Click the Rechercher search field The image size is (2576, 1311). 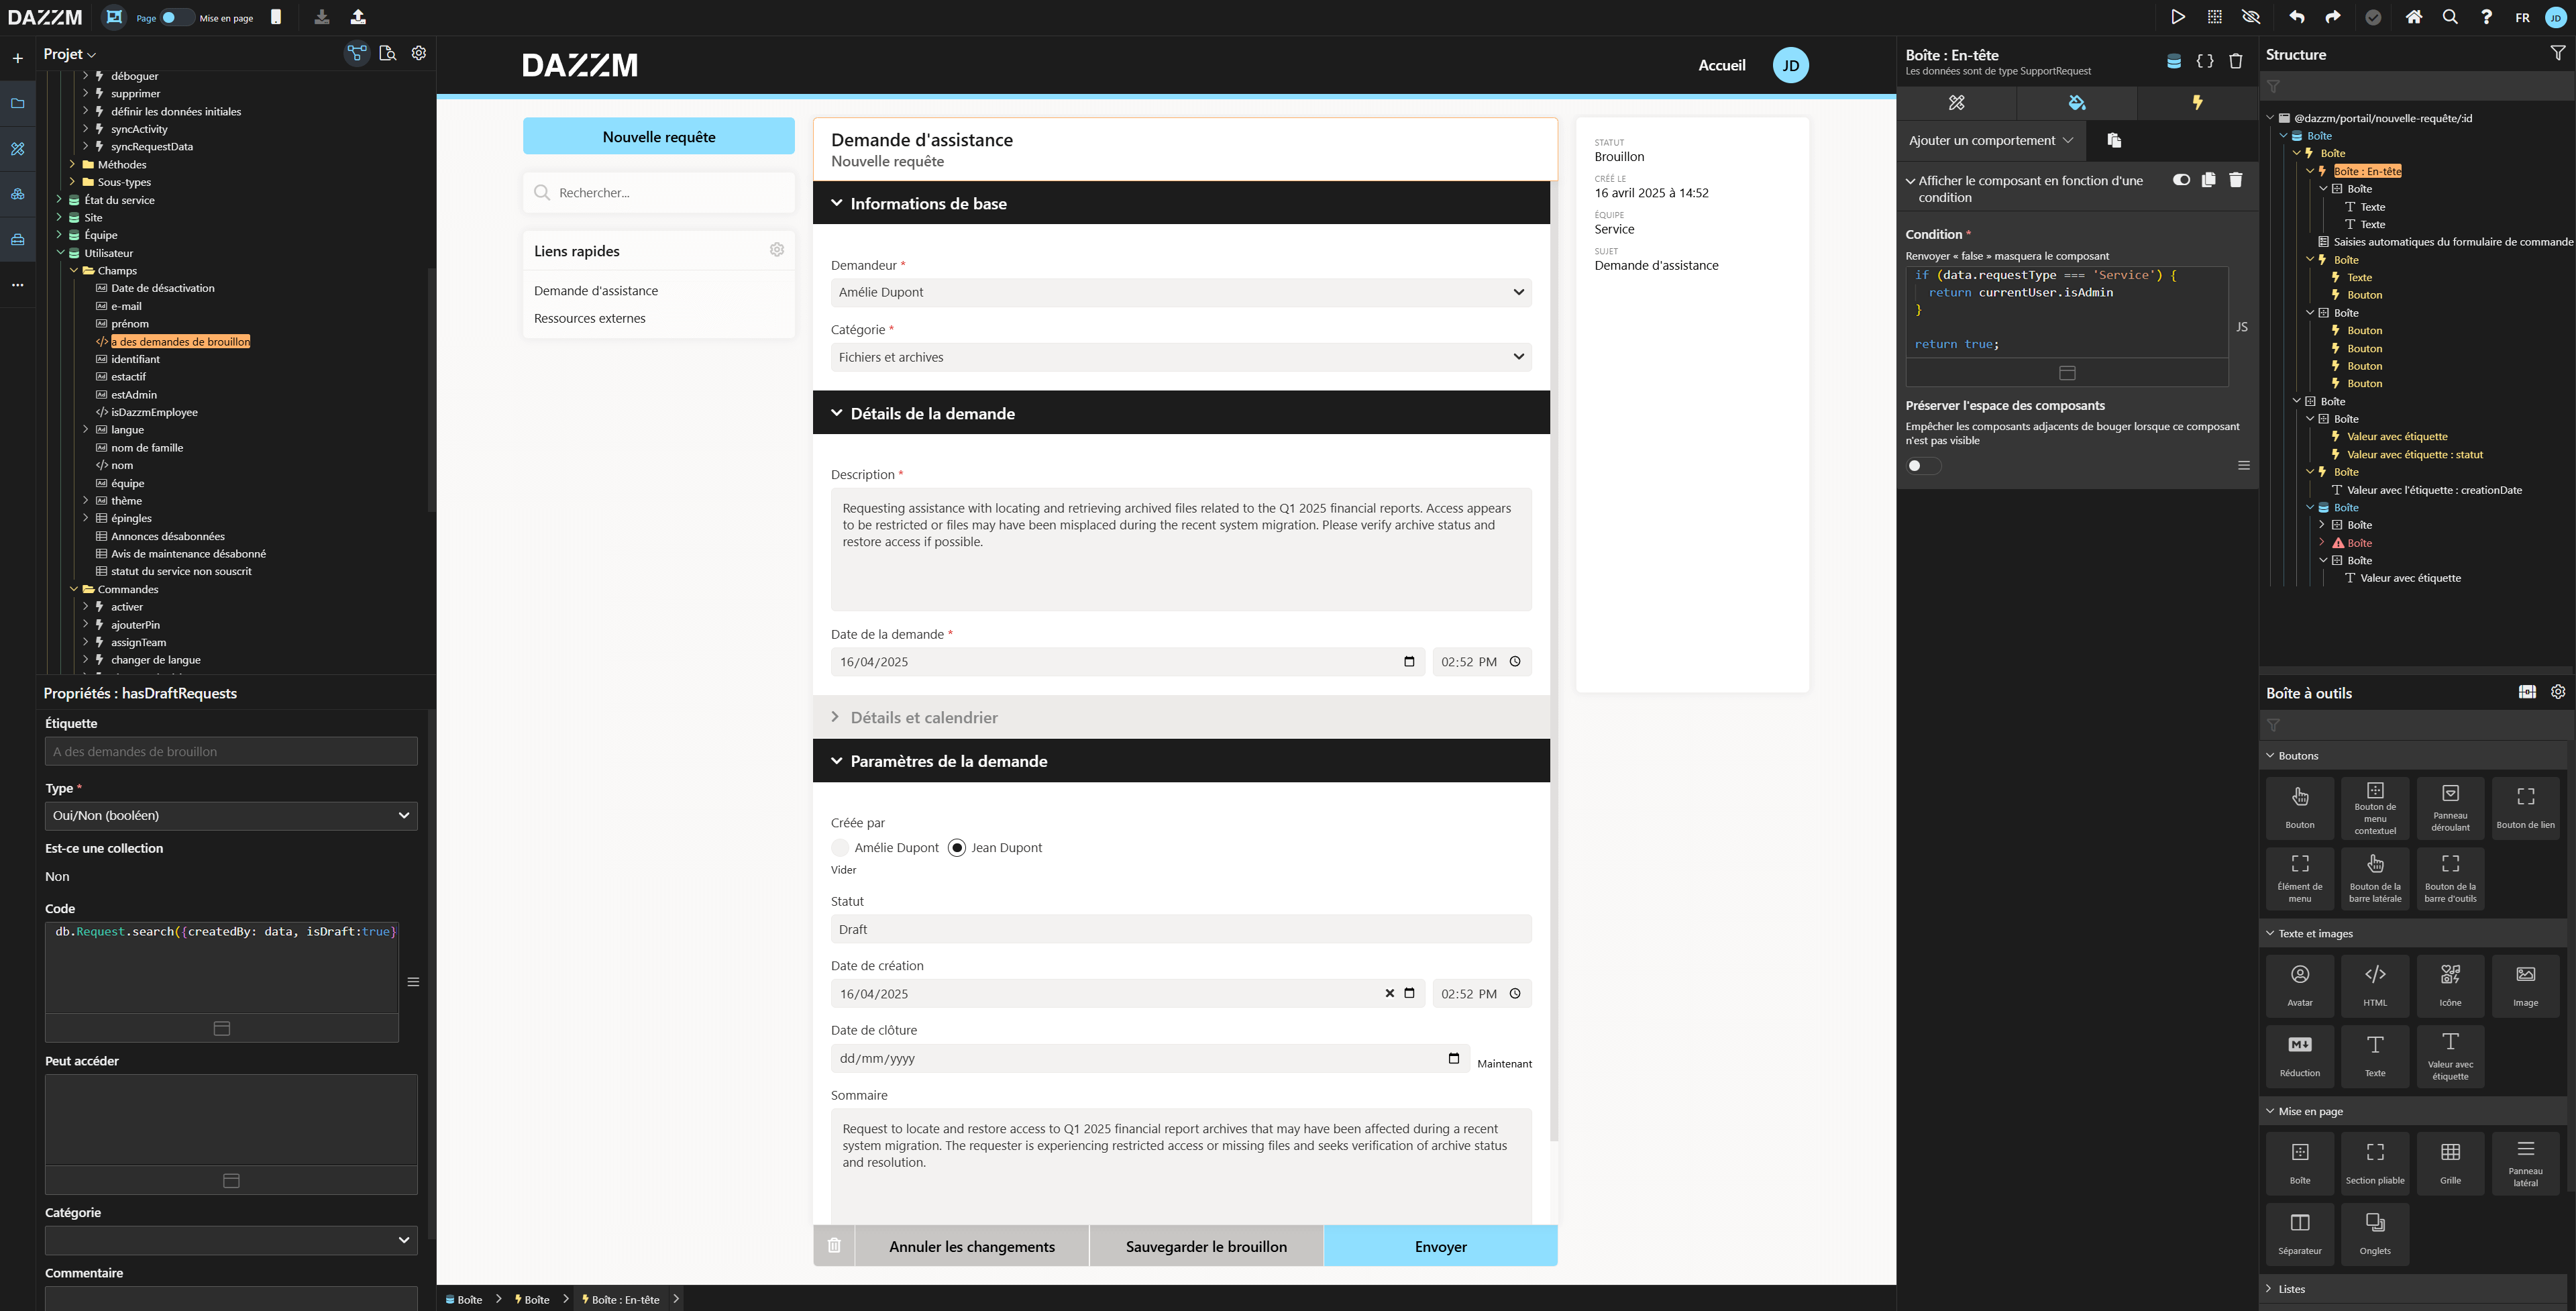click(659, 193)
